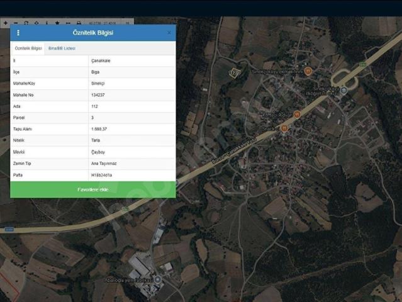Image resolution: width=402 pixels, height=302 pixels.
Task: Click the orange marker beside the Sinekçi label
Action: tap(284, 128)
